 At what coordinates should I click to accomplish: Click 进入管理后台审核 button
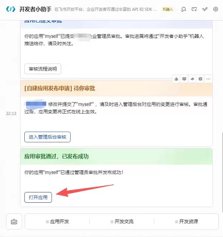(48, 137)
